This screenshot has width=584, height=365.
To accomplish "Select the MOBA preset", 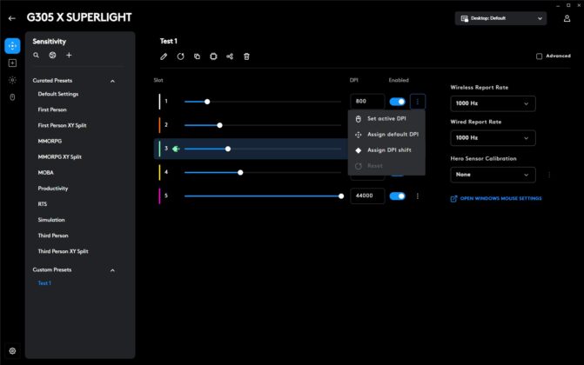I will 46,173.
